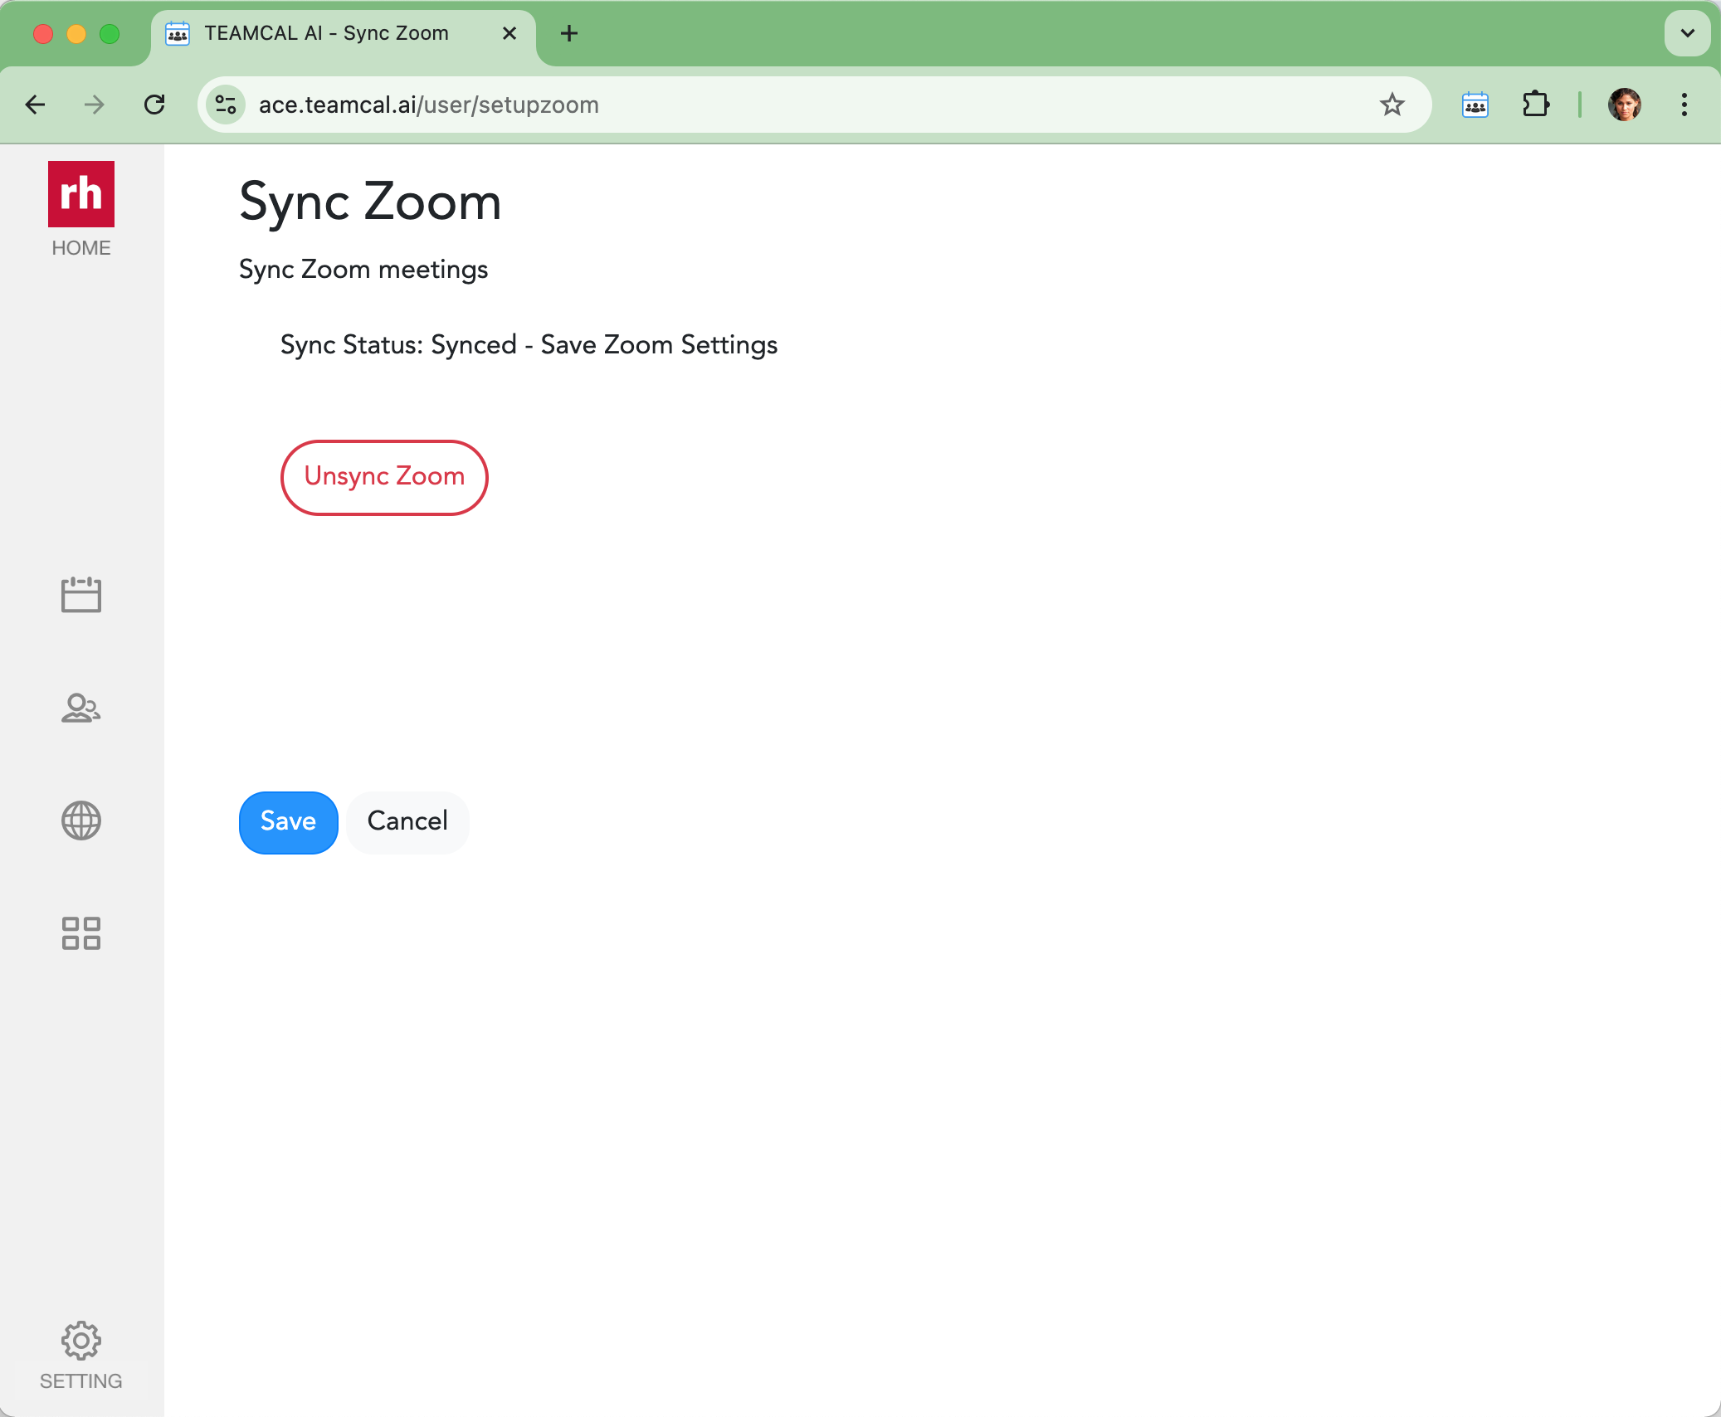Open the TeamCal extension icon
Image resolution: width=1721 pixels, height=1417 pixels.
tap(1475, 105)
